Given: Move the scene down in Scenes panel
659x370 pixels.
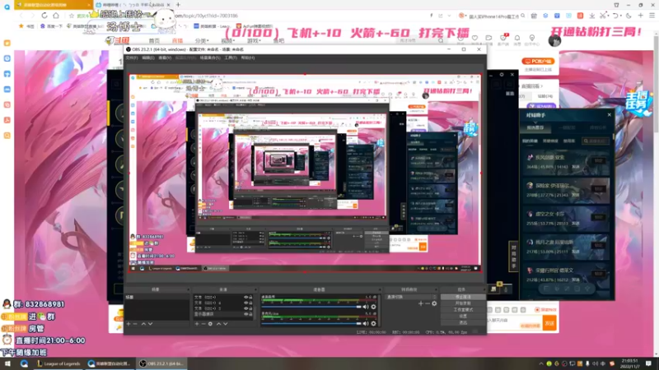Looking at the screenshot, I should [150, 324].
